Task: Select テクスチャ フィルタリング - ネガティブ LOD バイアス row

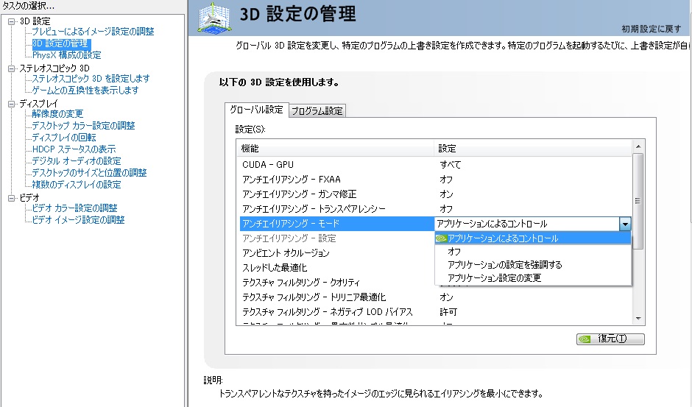Action: pos(436,311)
